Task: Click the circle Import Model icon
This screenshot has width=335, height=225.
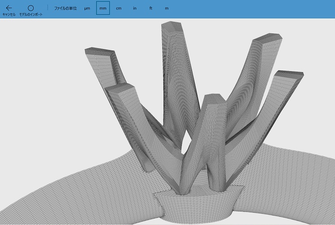Action: pyautogui.click(x=31, y=8)
